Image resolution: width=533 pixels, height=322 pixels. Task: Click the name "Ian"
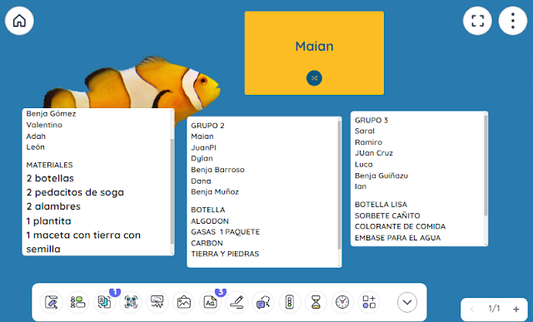361,186
